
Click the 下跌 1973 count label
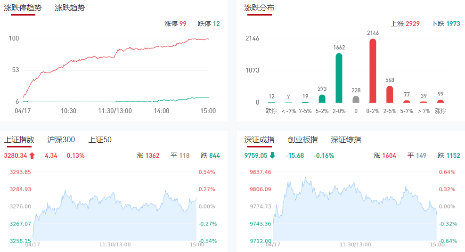(x=446, y=24)
